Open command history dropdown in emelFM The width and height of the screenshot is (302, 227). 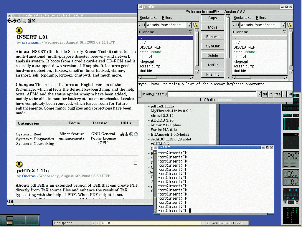259,94
